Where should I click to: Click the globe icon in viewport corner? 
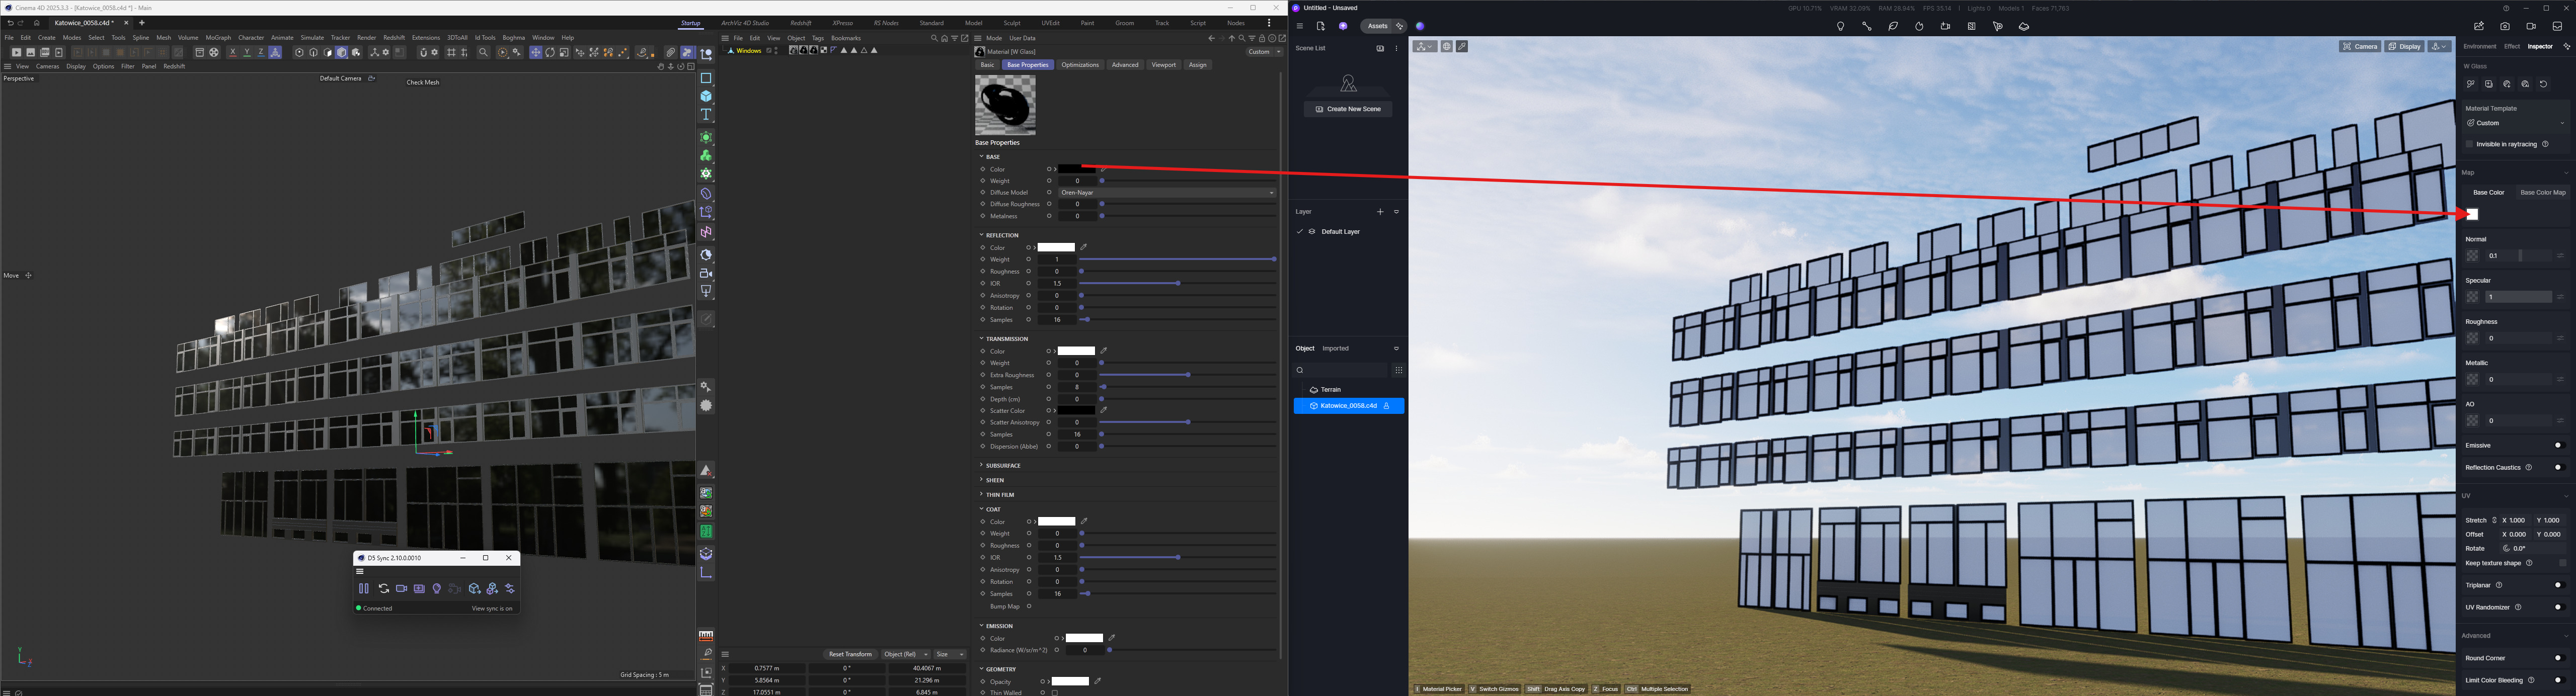coord(1446,47)
